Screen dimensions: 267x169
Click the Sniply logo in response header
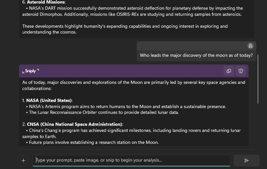31,71
